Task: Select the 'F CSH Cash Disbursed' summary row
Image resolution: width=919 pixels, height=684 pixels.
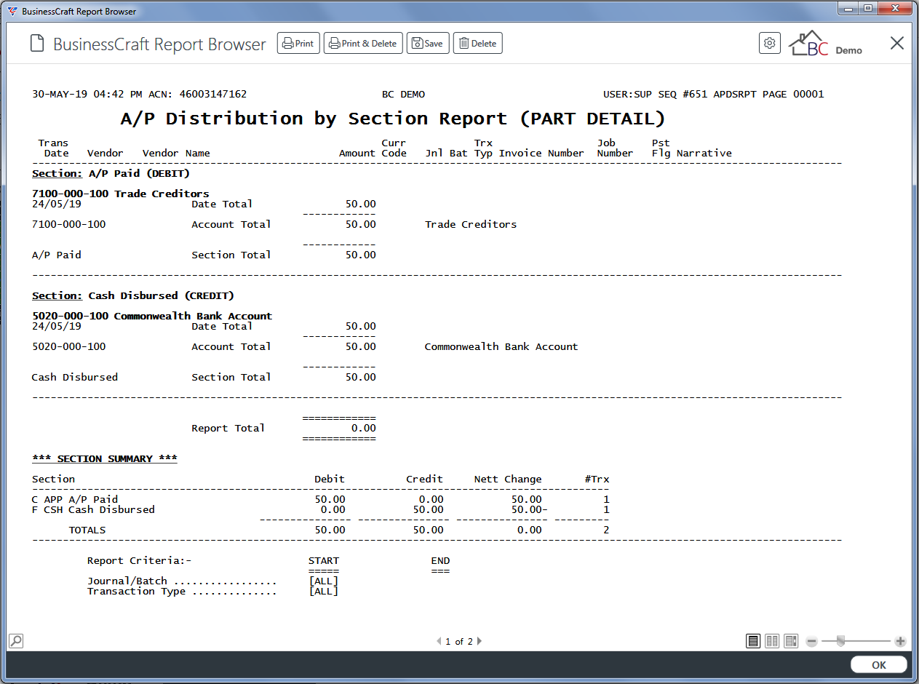Action: click(x=320, y=509)
